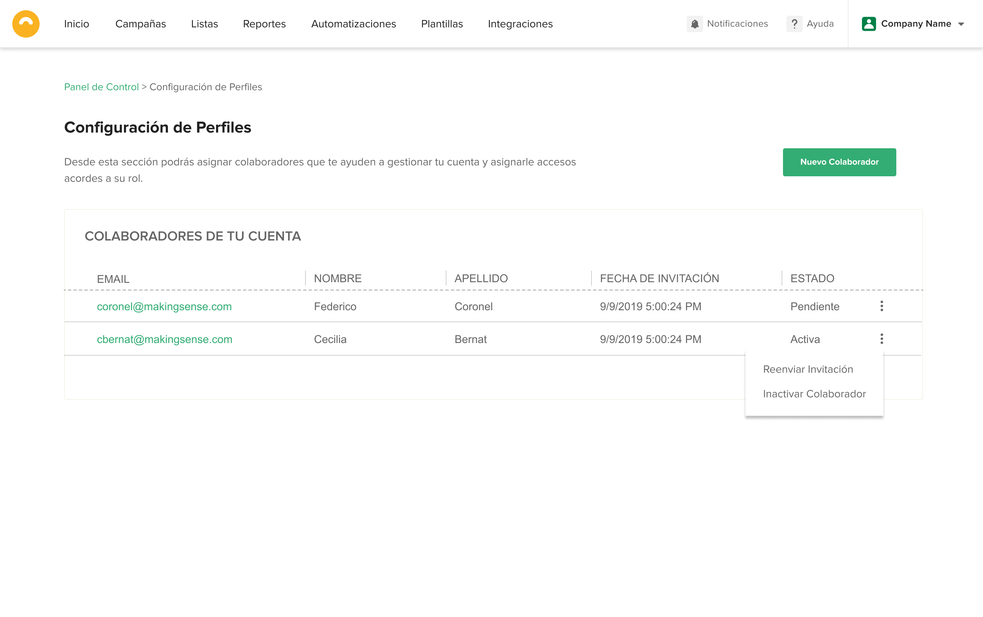
Task: Click the Bernat surname cell
Action: click(x=470, y=339)
